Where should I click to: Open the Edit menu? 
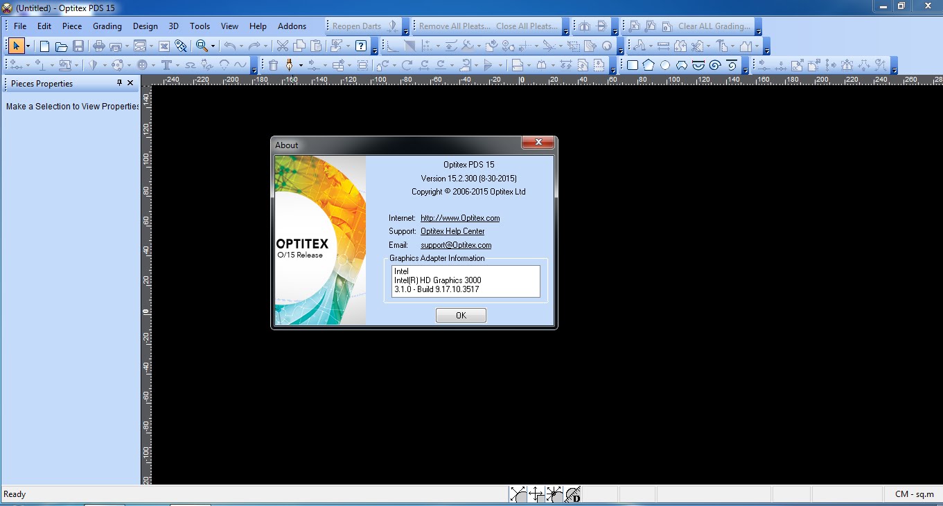click(x=44, y=26)
